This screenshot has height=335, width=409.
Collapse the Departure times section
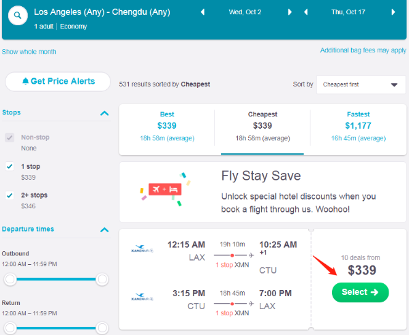pos(104,229)
